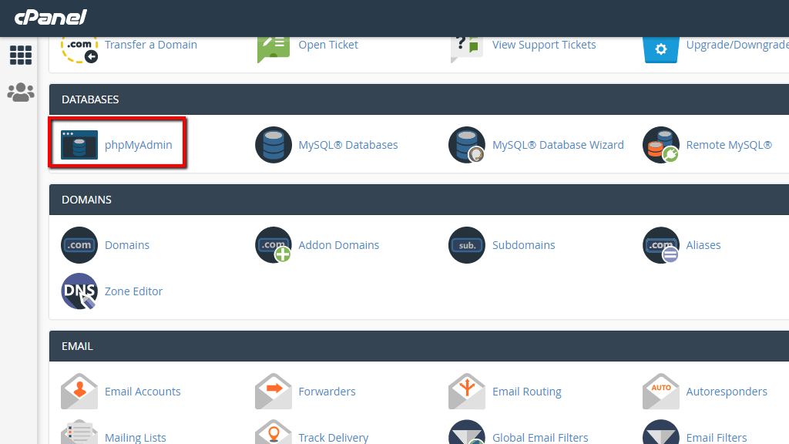This screenshot has width=789, height=444.
Task: Go to the Domains link
Action: [x=127, y=245]
